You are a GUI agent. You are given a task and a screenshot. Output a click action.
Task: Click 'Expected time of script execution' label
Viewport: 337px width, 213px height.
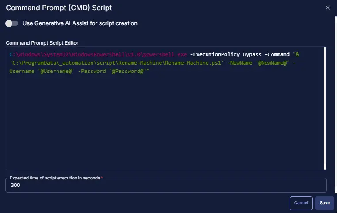tap(55, 178)
